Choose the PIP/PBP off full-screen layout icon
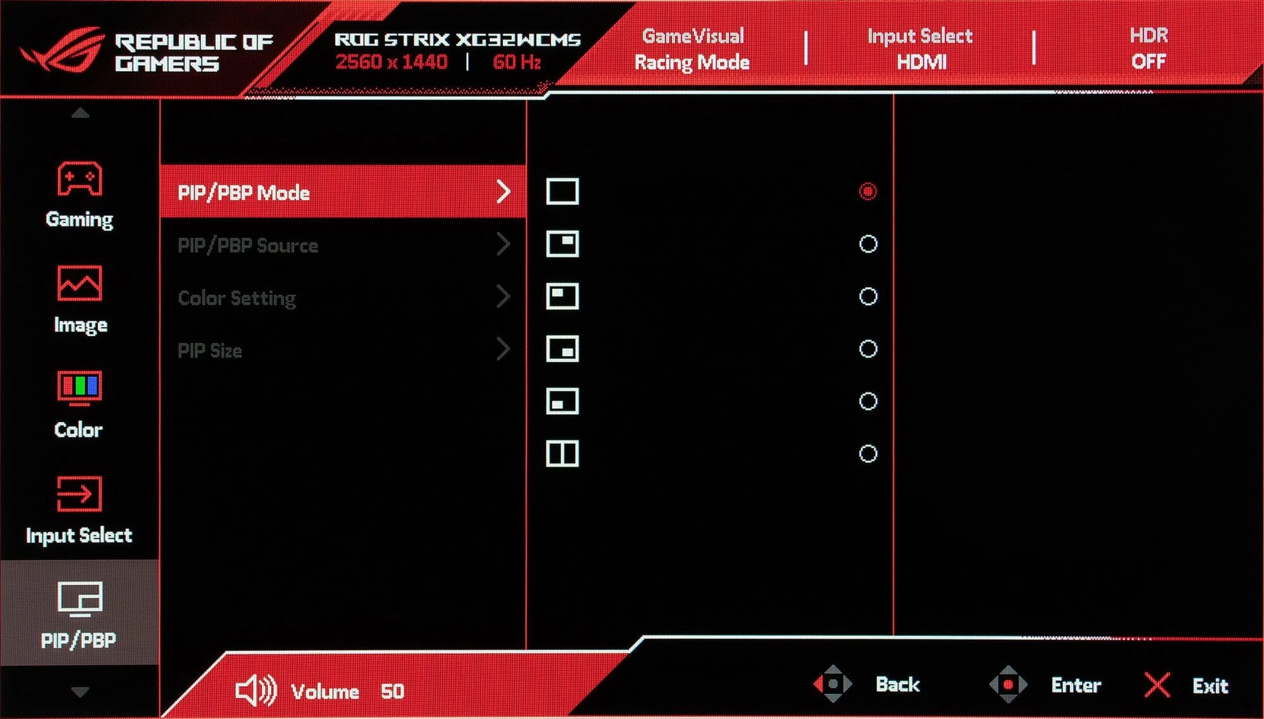The width and height of the screenshot is (1264, 719). pos(562,192)
